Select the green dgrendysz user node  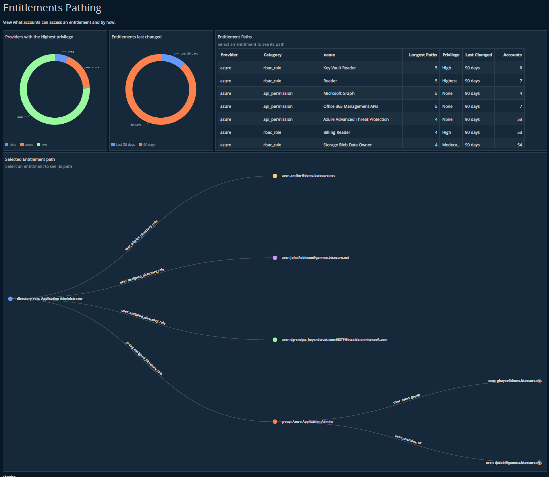point(275,340)
